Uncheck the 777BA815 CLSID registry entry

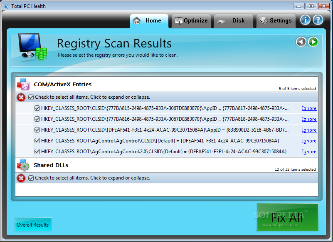click(37, 108)
